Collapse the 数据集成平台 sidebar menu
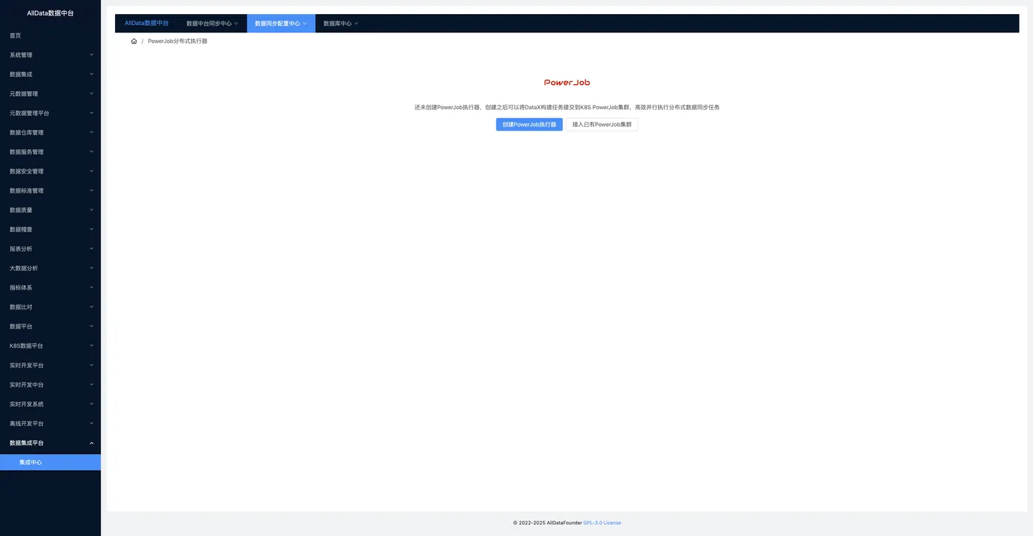This screenshot has height=536, width=1033. point(50,443)
